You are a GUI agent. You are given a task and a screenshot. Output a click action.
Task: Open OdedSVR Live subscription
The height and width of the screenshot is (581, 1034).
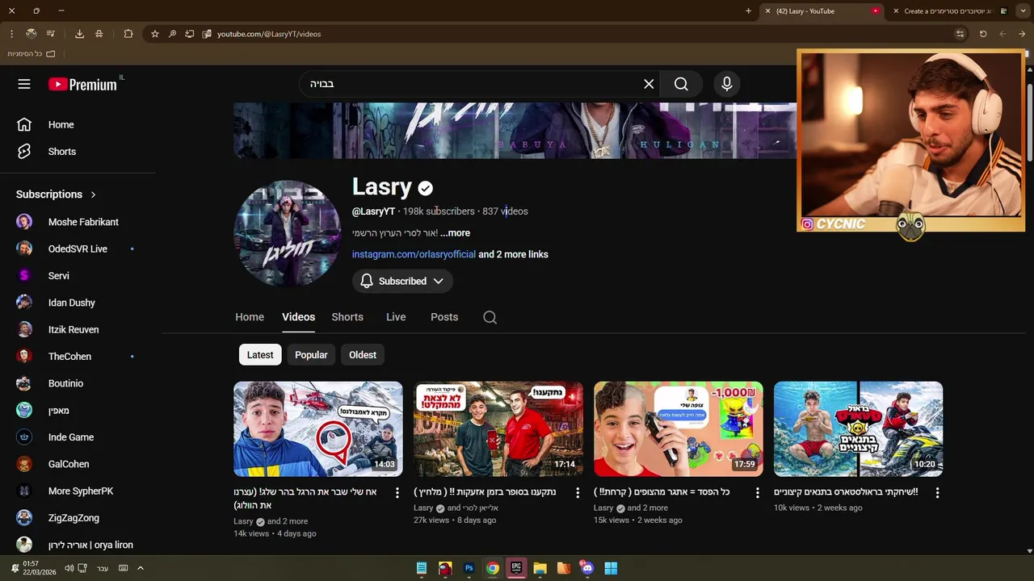coord(78,249)
